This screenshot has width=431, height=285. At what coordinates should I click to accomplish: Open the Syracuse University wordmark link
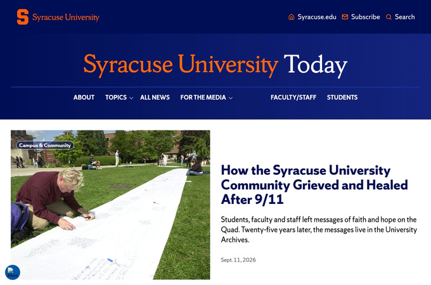click(x=66, y=17)
